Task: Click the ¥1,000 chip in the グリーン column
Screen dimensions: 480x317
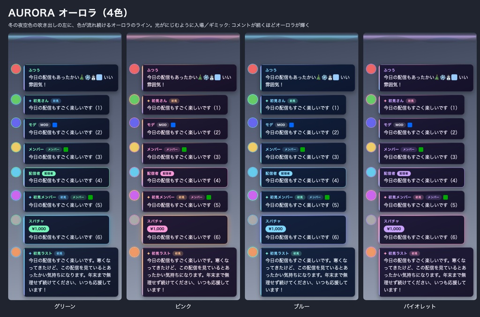Action: tap(39, 229)
